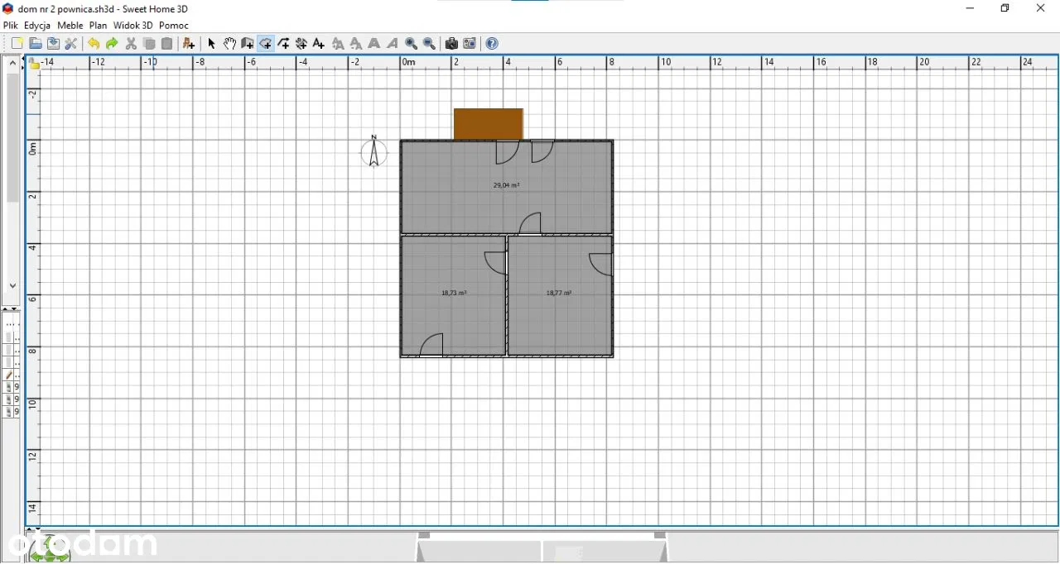Save the home with the Save icon
Screen dimensions: 1060x564
[53, 44]
